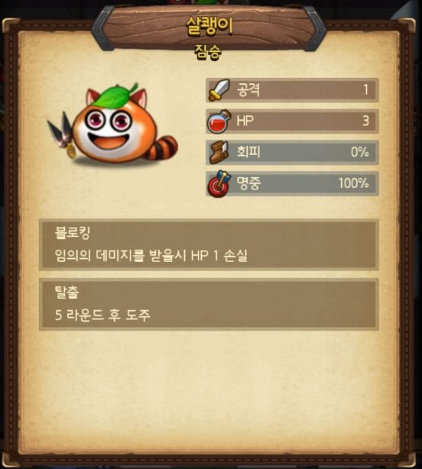Select the 공격 stat row
This screenshot has height=469, width=422.
(x=292, y=90)
